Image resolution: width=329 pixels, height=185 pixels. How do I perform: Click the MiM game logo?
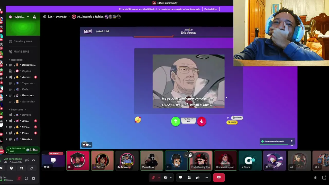pyautogui.click(x=88, y=31)
